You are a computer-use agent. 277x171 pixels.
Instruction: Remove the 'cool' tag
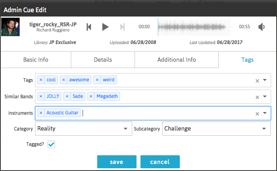[x=41, y=80]
